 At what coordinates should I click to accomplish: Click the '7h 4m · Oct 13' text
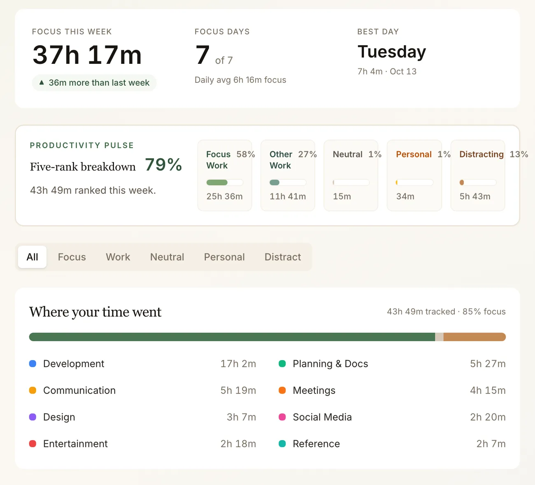[x=387, y=71]
